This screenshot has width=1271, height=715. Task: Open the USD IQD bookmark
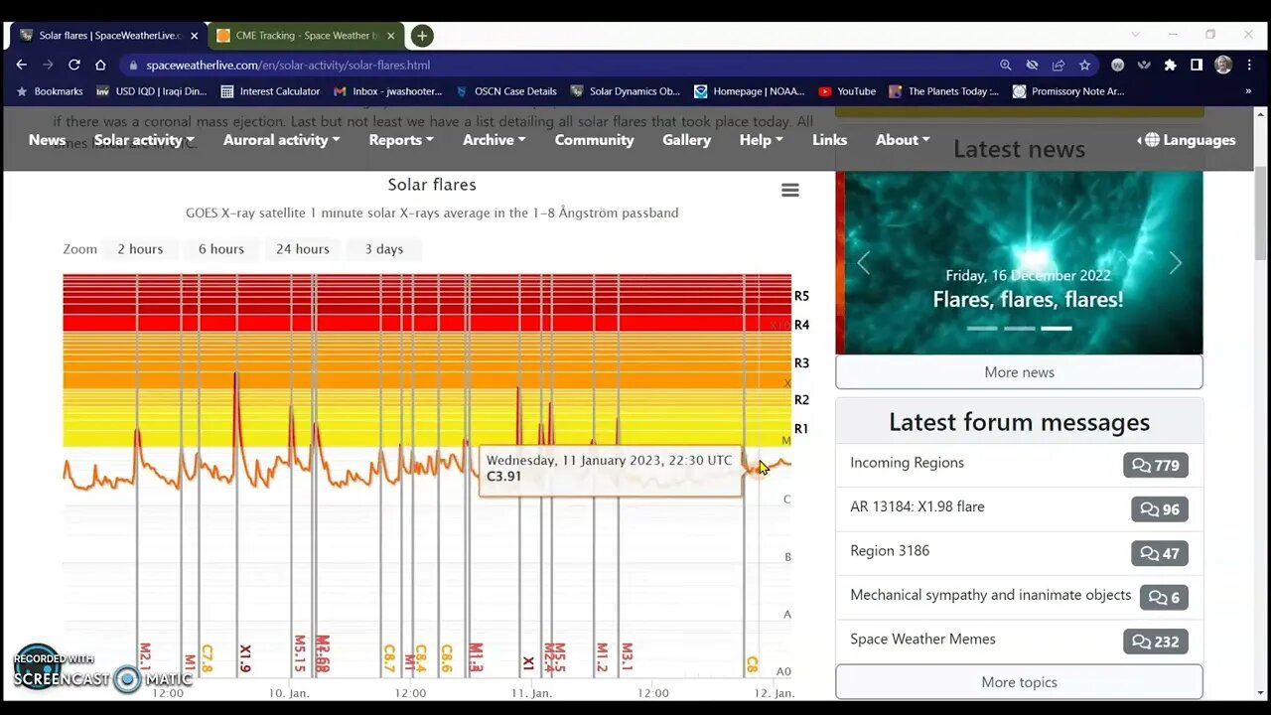pyautogui.click(x=152, y=91)
